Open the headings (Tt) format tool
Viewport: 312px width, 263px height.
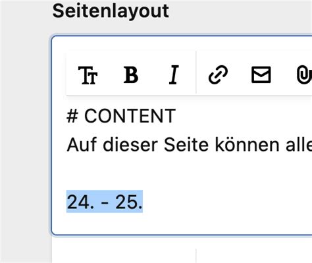pyautogui.click(x=88, y=75)
